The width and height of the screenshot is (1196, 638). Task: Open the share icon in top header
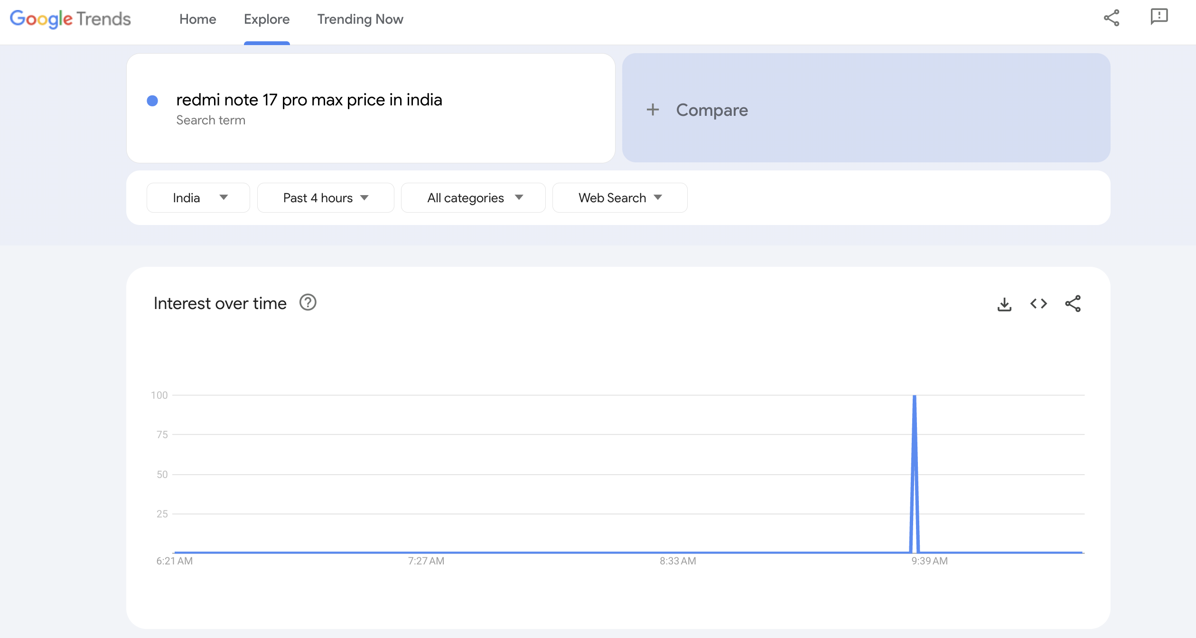point(1112,18)
